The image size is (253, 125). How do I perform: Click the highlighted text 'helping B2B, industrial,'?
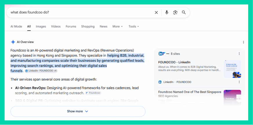click(x=126, y=56)
